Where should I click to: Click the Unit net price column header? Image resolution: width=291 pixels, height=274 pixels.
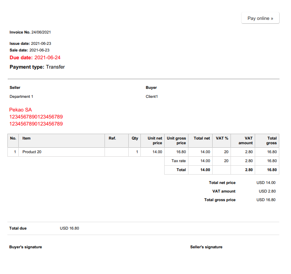(x=154, y=141)
